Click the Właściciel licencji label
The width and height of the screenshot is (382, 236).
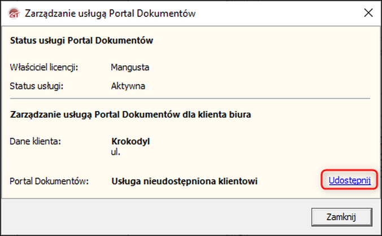click(44, 68)
